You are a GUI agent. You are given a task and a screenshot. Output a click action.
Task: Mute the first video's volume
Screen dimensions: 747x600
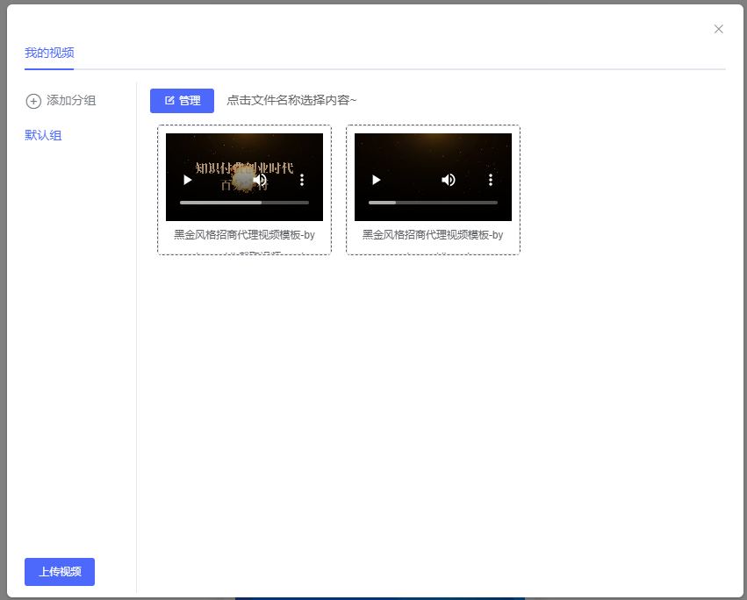[260, 180]
